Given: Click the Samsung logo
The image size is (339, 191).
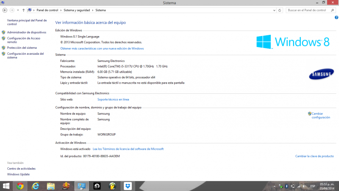Looking at the screenshot, I should tap(321, 74).
